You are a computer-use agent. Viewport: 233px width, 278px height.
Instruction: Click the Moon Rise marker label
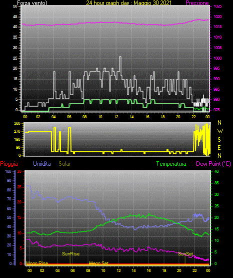click(37, 263)
